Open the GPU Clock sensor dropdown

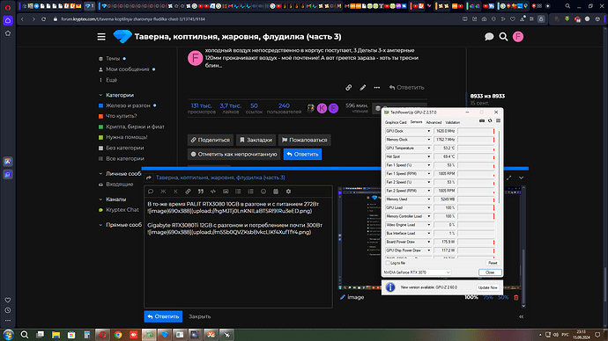(x=428, y=131)
